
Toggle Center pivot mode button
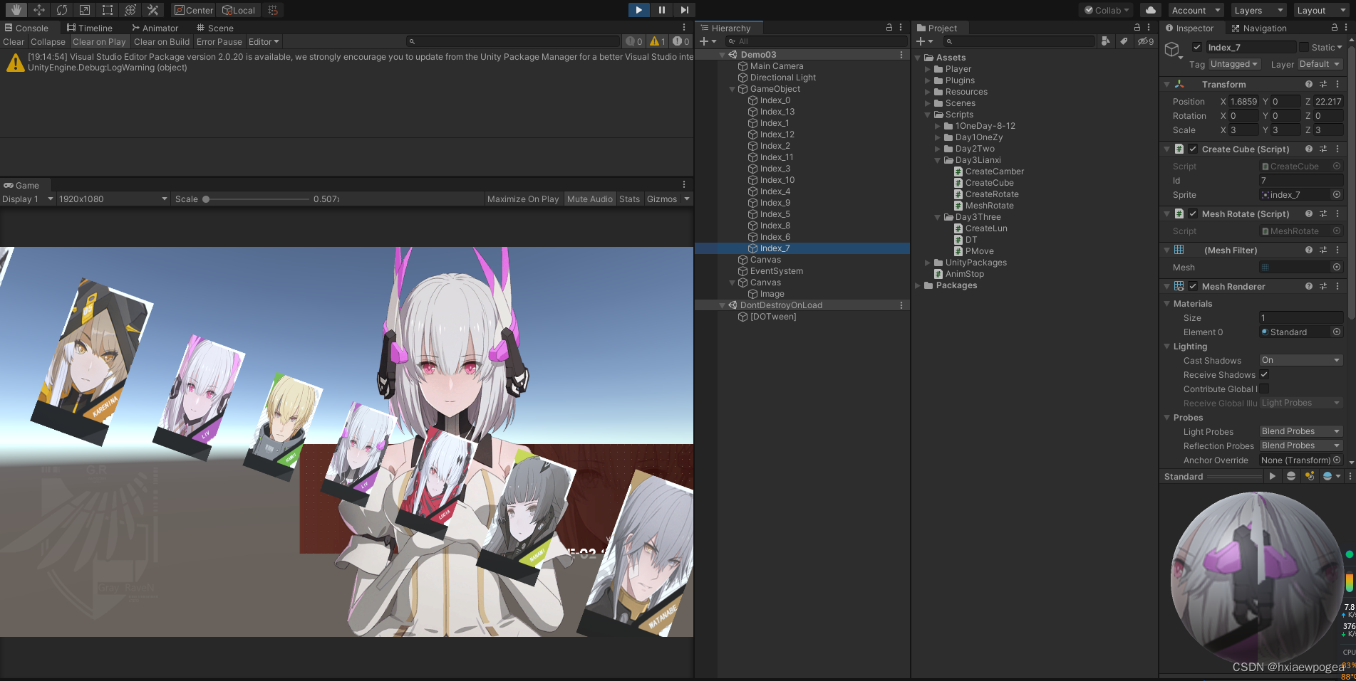click(x=194, y=10)
